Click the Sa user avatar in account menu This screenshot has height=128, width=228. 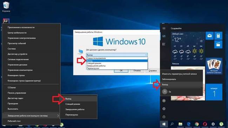[165, 92]
